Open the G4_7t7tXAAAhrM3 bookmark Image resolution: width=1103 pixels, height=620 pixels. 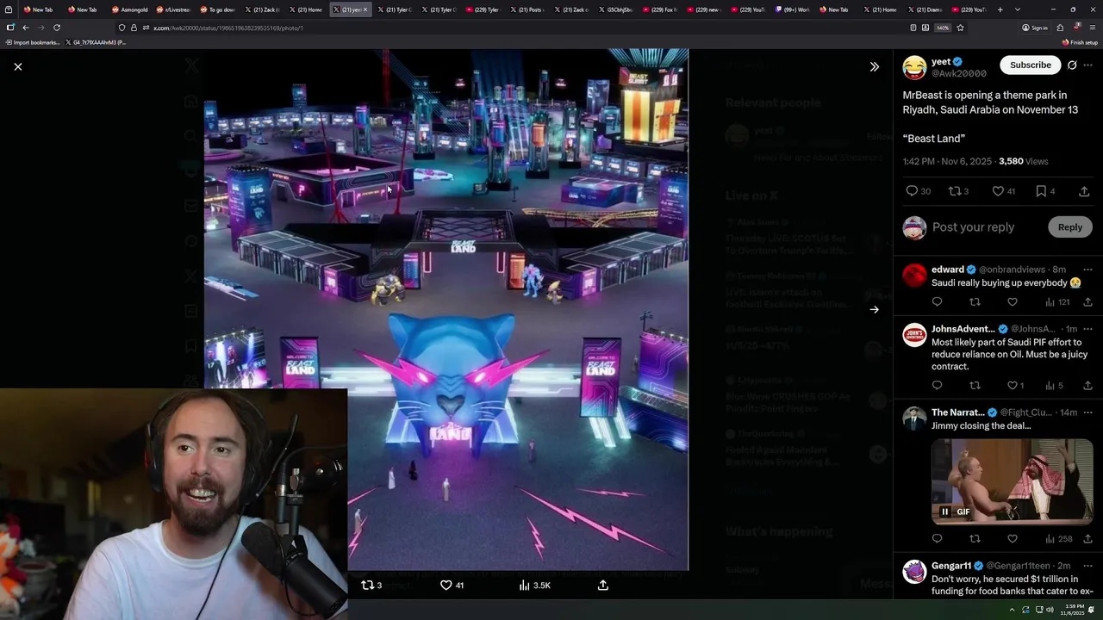[96, 42]
